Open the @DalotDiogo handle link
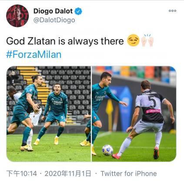The width and height of the screenshot is (184, 183). point(54,20)
